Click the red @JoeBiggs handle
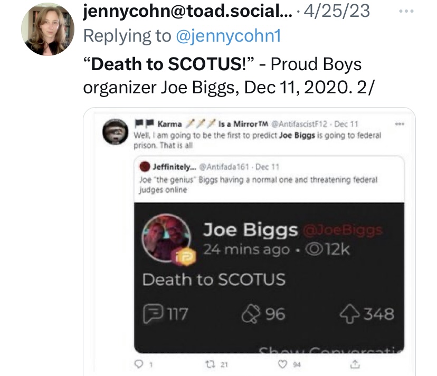The width and height of the screenshot is (437, 376). (x=343, y=230)
